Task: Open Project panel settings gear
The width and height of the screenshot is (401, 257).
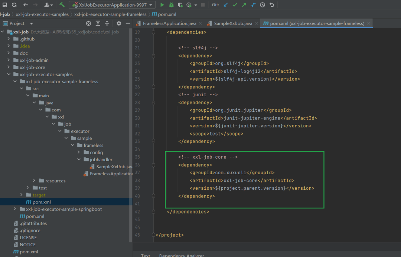Action: click(119, 23)
